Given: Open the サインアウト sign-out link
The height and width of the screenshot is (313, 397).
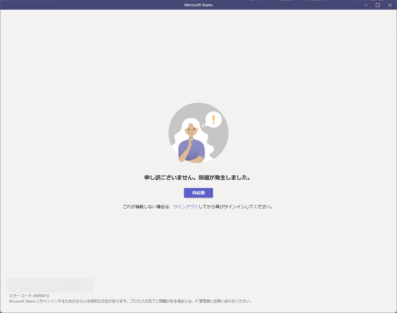Looking at the screenshot, I should tap(185, 207).
